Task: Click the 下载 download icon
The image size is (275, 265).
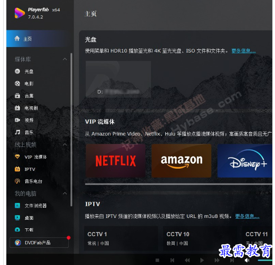Action: coord(17,230)
